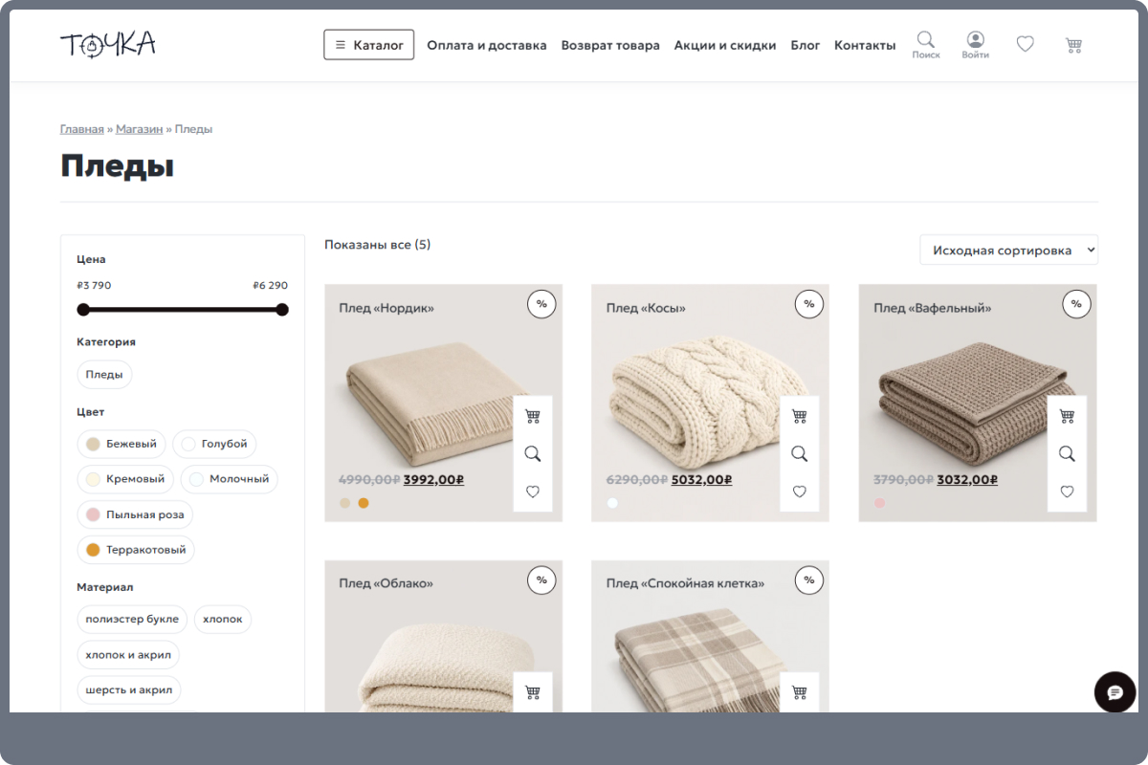Click the Точка store logo

pos(108,44)
